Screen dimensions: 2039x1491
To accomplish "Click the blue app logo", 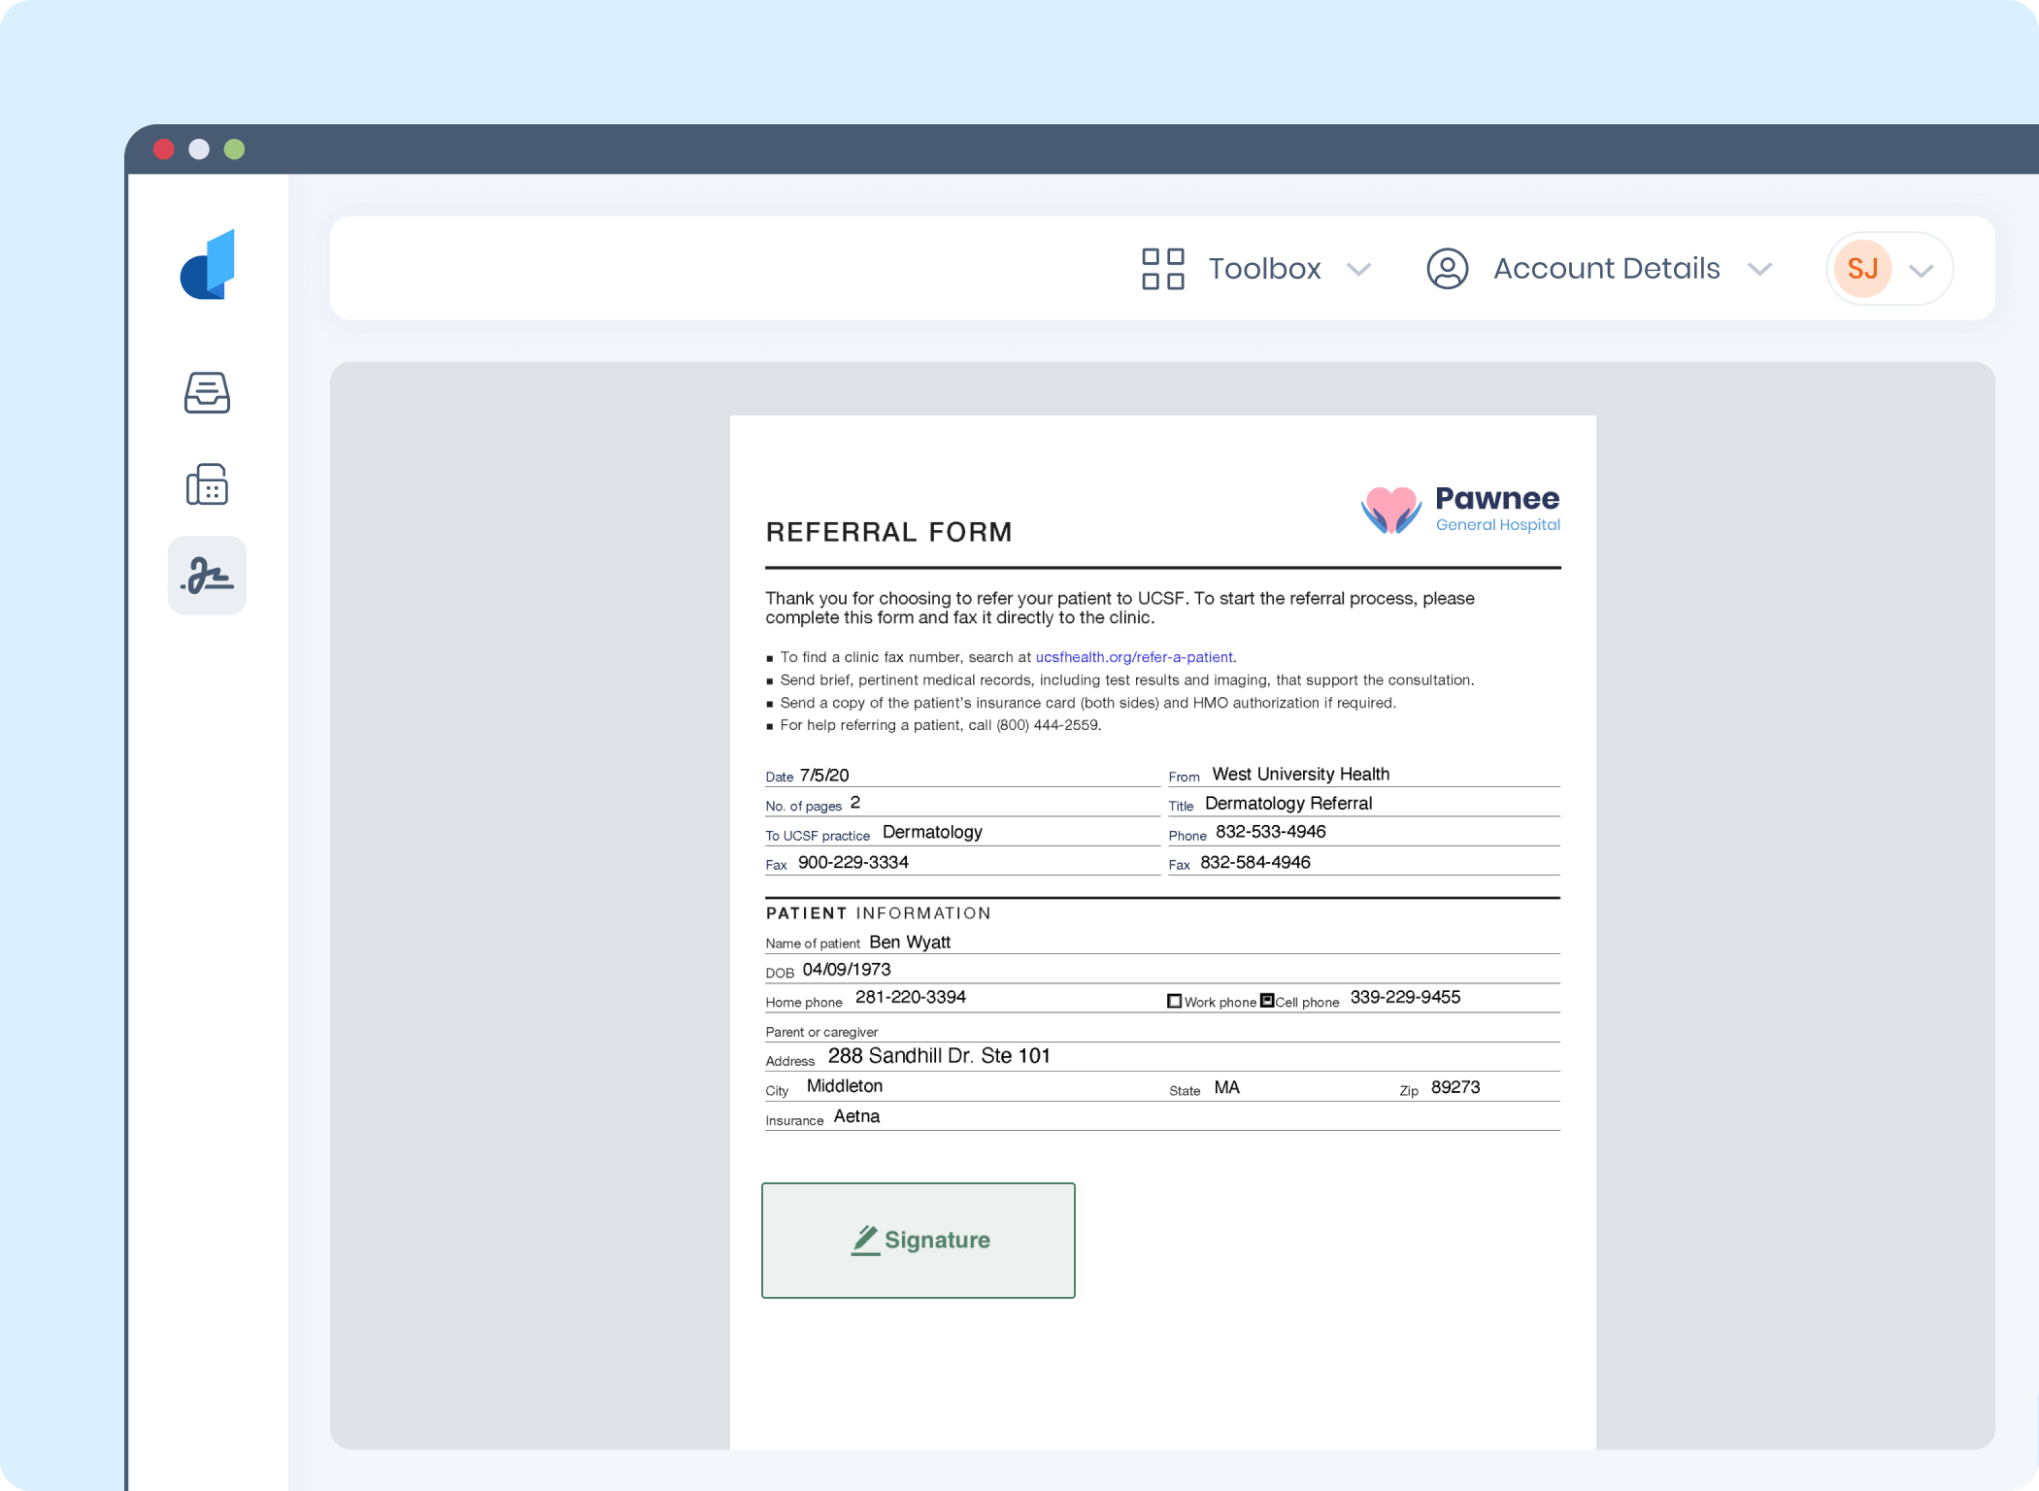I will pos(209,265).
